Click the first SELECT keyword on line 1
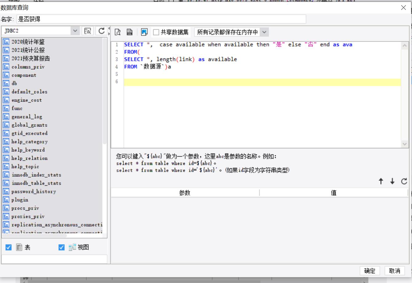 134,45
